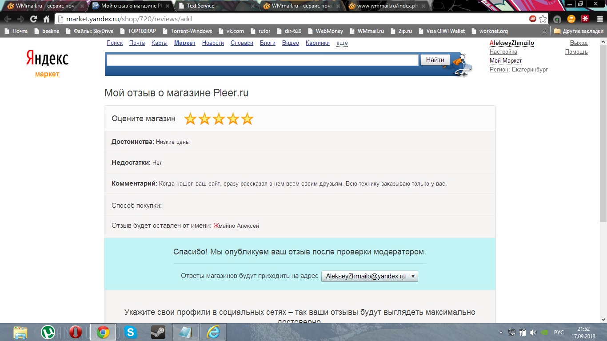Image resolution: width=607 pixels, height=341 pixels.
Task: Click the browser back arrow
Action: 8,19
